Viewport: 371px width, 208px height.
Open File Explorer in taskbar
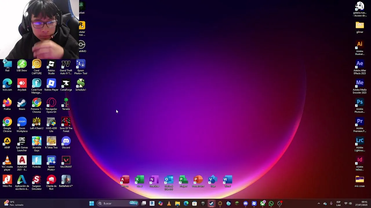[177, 203]
